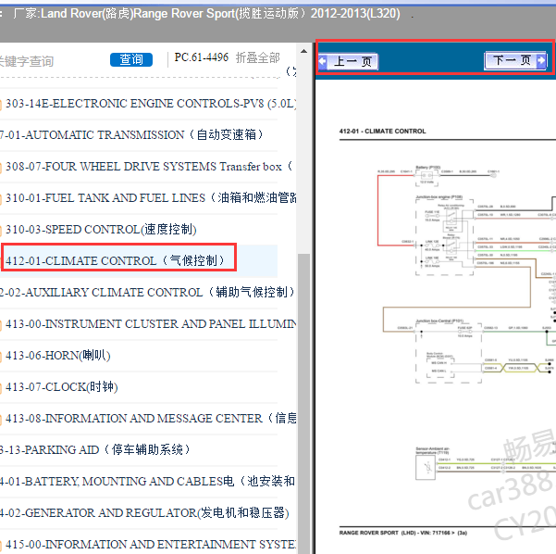Click the PC.61-4496 label
556x554 pixels.
(x=201, y=57)
